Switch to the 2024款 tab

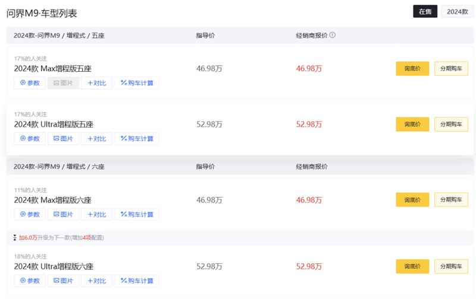[457, 11]
